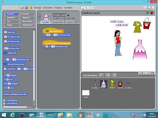Image resolution: width=158 pixels, height=118 pixels.
Task: Select the Ses block category
Action: (12, 21)
